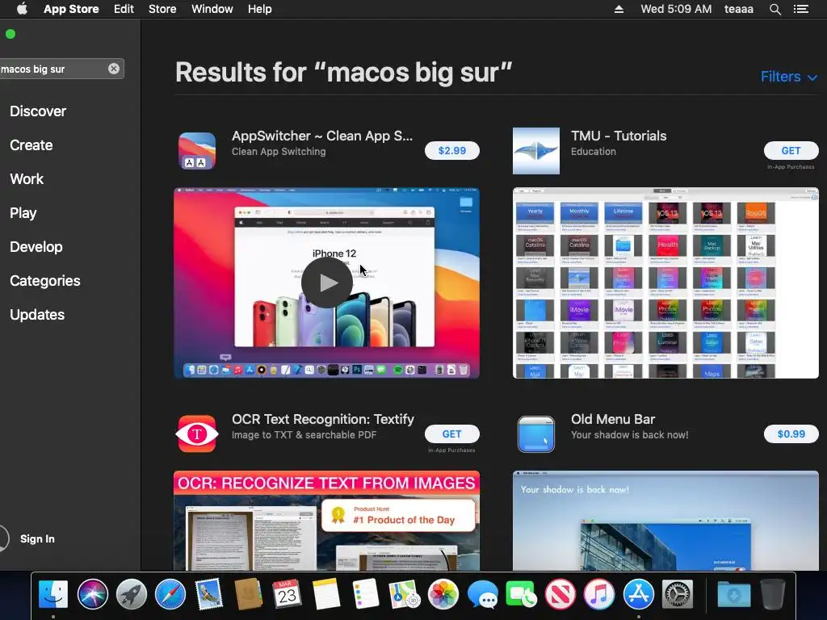Open the AppSwitcher ~ Clean App S... title
The width and height of the screenshot is (827, 620).
[322, 136]
